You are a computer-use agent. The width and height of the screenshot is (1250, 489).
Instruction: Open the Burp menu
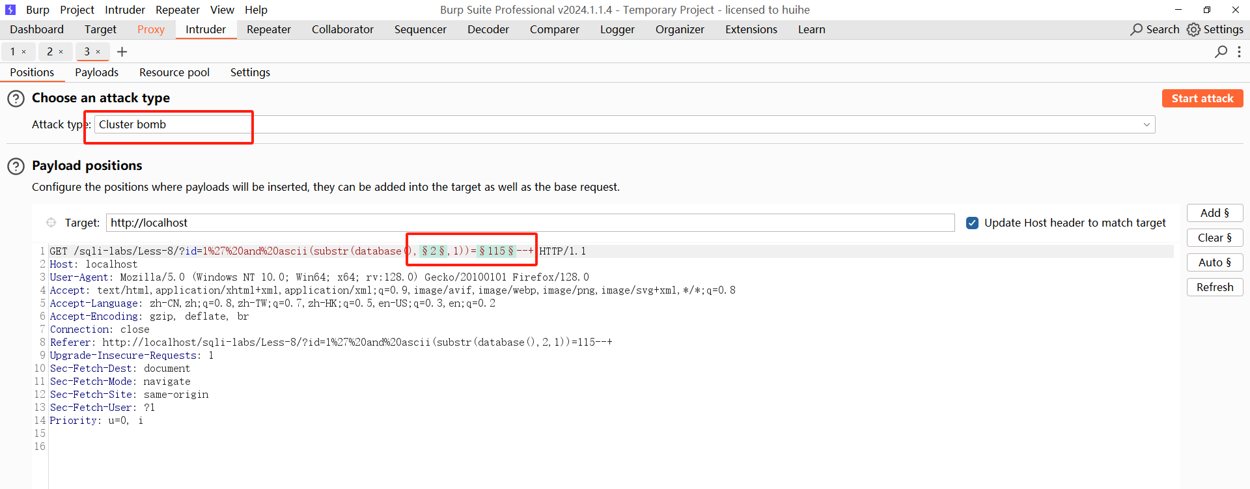(x=38, y=10)
